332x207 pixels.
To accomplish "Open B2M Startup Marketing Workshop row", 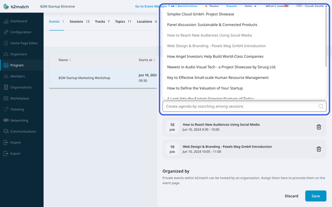I will click(x=103, y=78).
